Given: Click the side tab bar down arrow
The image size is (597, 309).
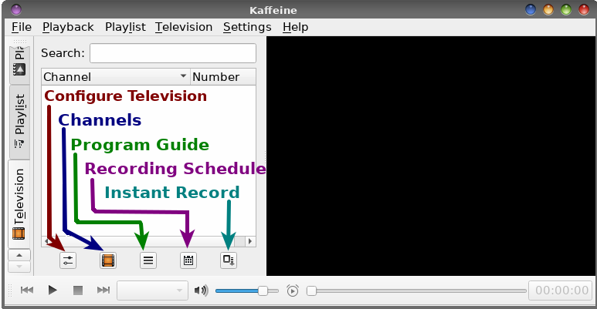Looking at the screenshot, I should click(19, 267).
